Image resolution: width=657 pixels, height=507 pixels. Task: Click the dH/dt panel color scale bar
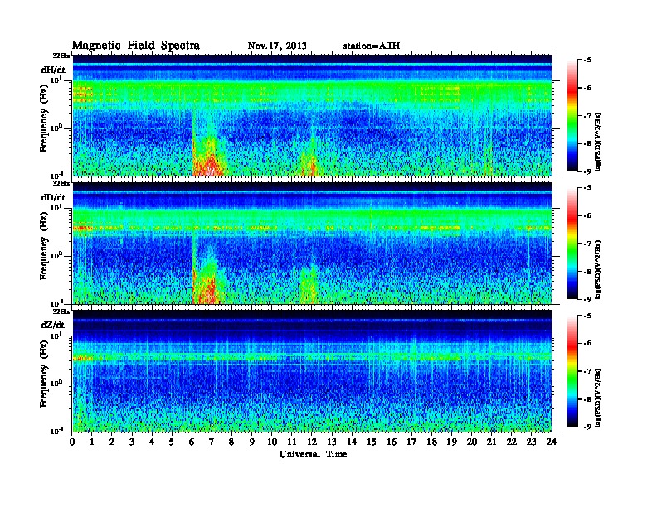(572, 116)
